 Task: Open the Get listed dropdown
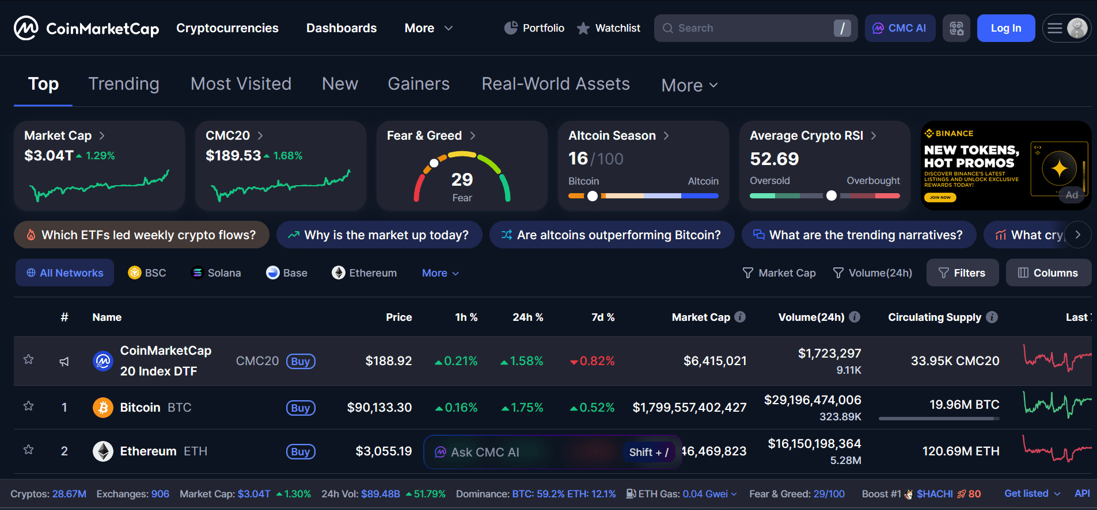[x=1032, y=493]
